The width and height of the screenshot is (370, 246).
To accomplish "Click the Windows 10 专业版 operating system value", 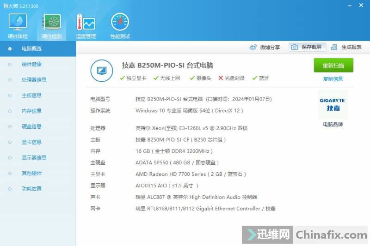I will click(x=189, y=111).
